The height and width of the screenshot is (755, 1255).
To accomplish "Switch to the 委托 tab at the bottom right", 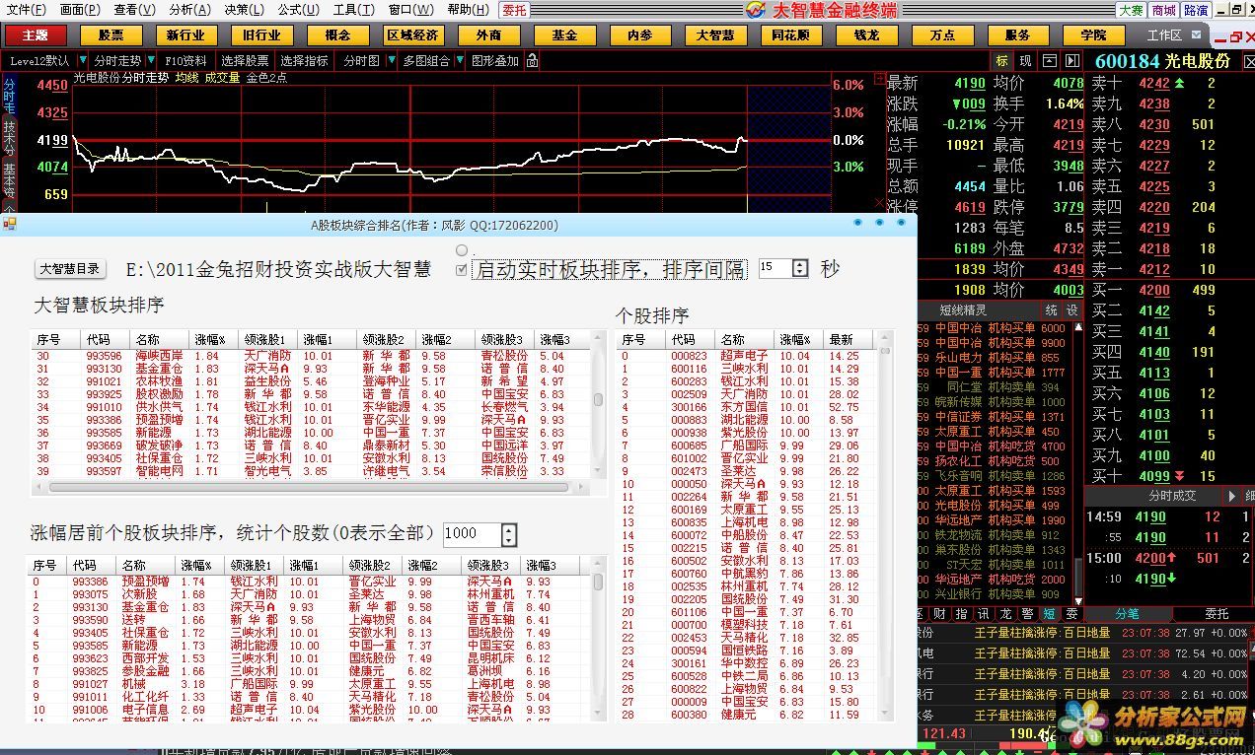I will (x=1218, y=613).
